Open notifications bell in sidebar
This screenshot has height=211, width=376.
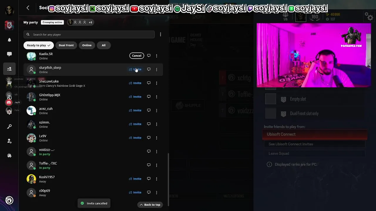[9, 40]
